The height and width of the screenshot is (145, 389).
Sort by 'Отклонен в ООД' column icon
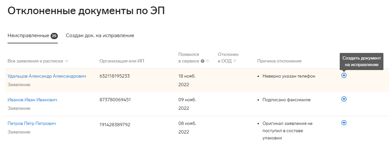point(235,61)
